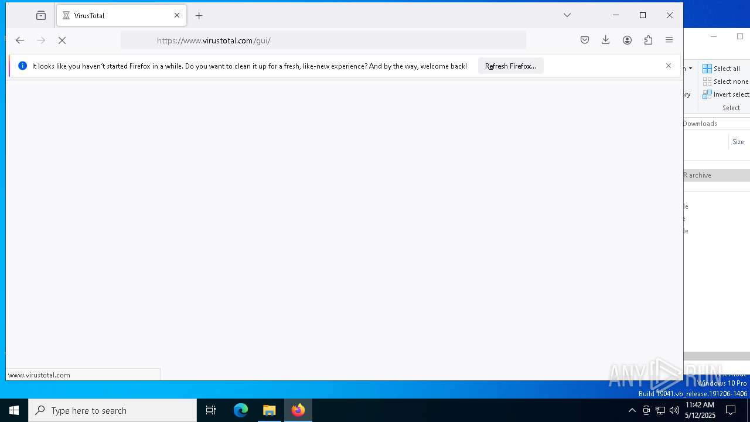This screenshot has height=422, width=750.
Task: Dismiss the Firefox refresh notification bar
Action: (x=669, y=66)
